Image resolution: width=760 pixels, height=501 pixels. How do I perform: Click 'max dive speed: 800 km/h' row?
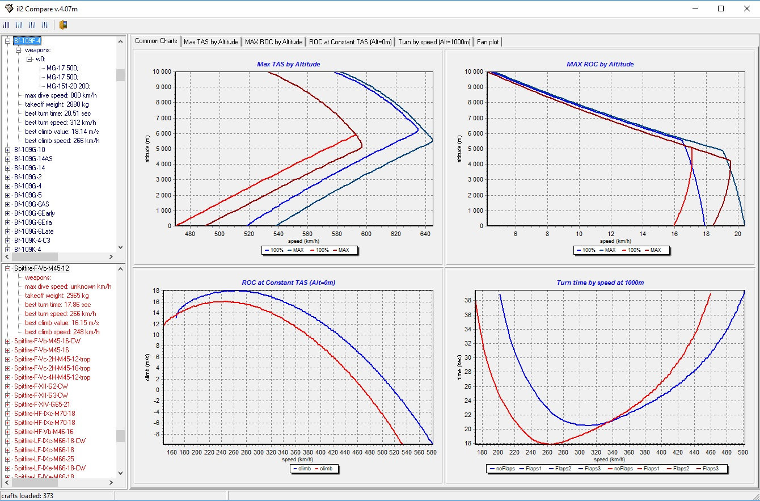click(x=61, y=95)
